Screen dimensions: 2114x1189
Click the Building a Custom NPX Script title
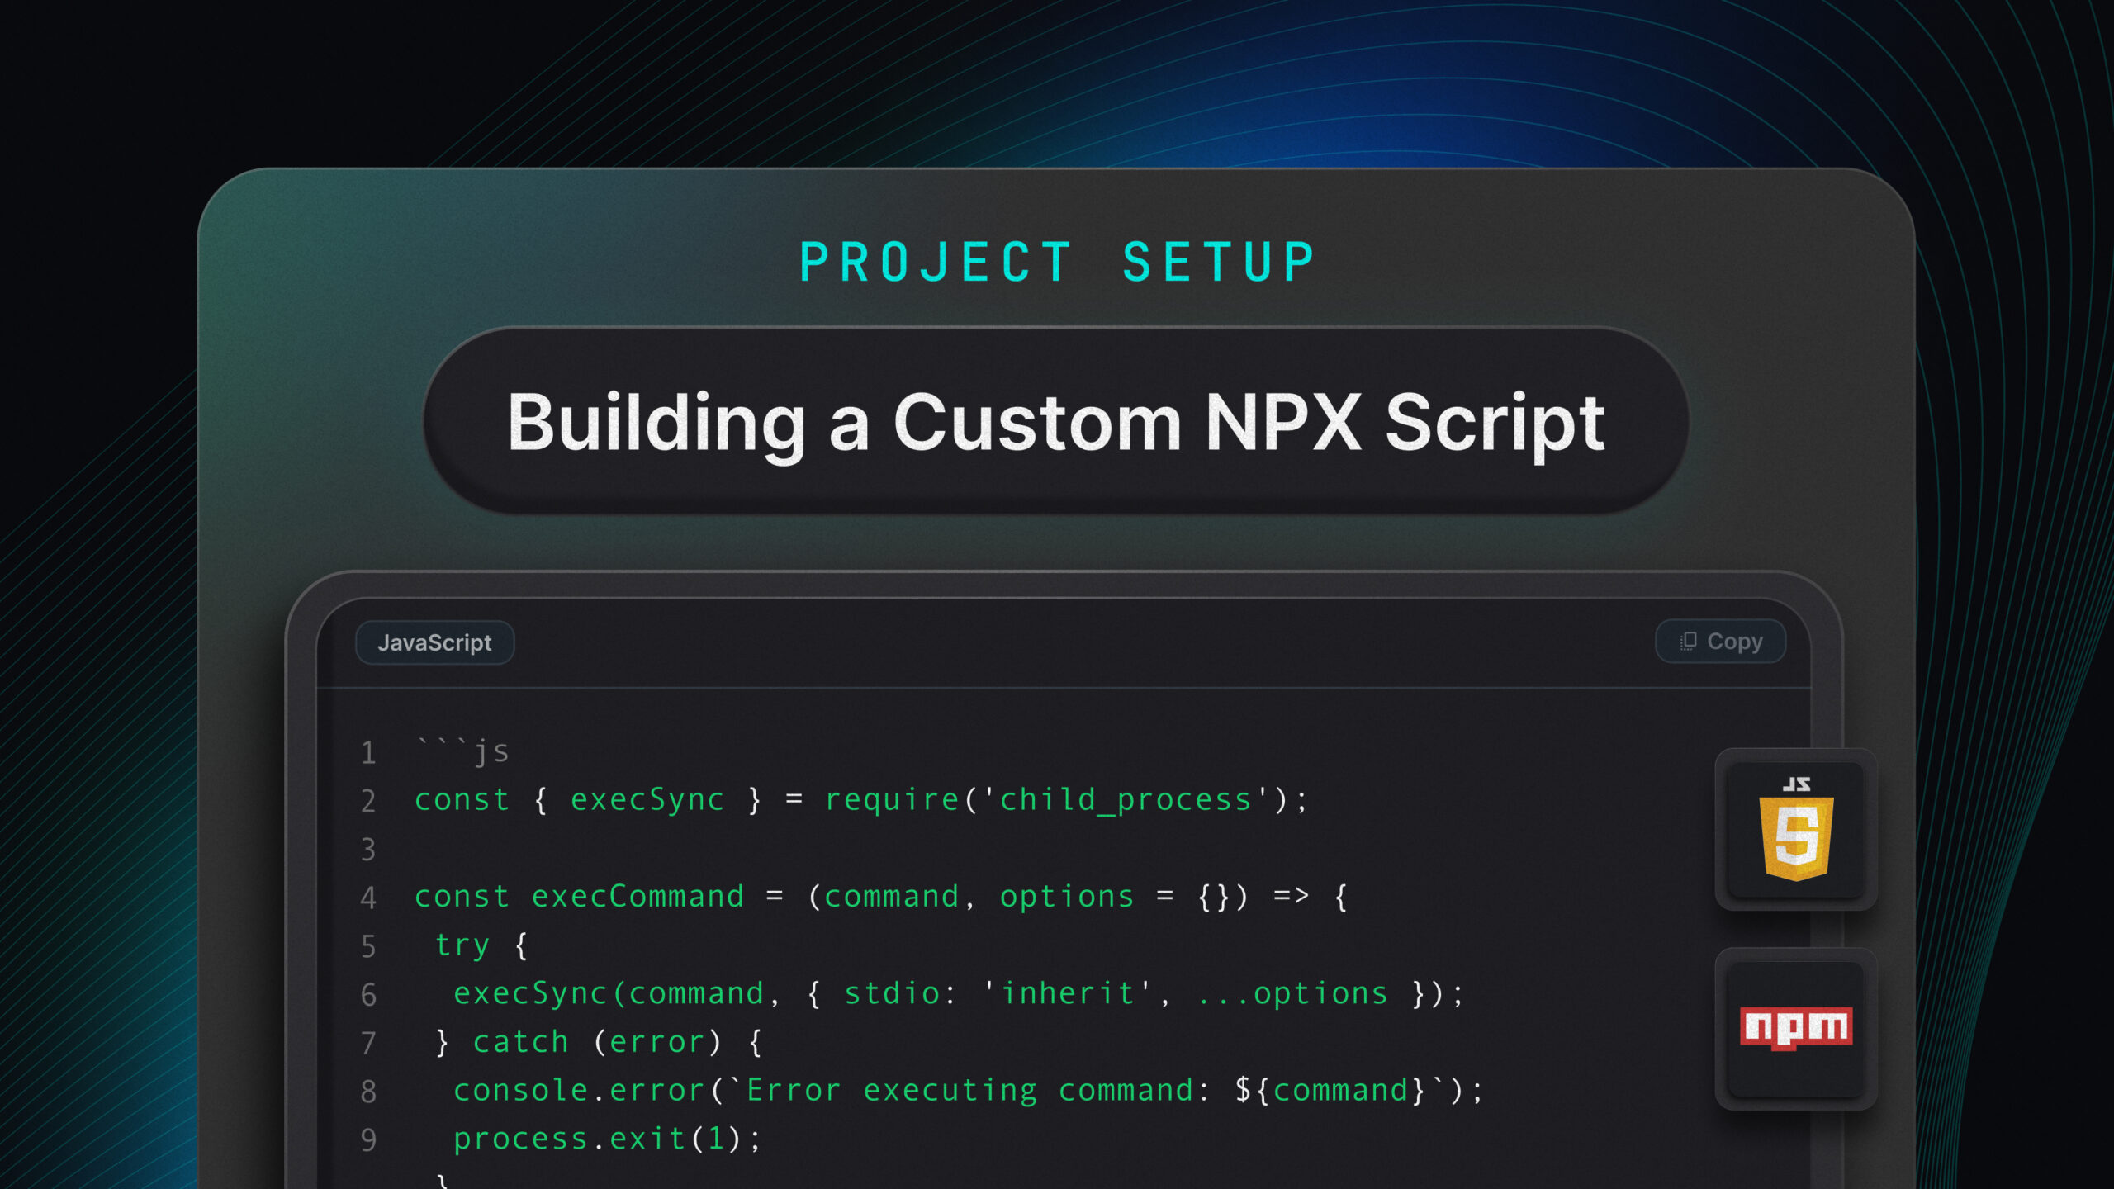[1055, 422]
